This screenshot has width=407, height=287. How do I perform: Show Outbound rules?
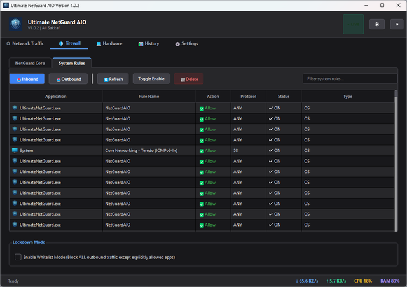pyautogui.click(x=68, y=79)
